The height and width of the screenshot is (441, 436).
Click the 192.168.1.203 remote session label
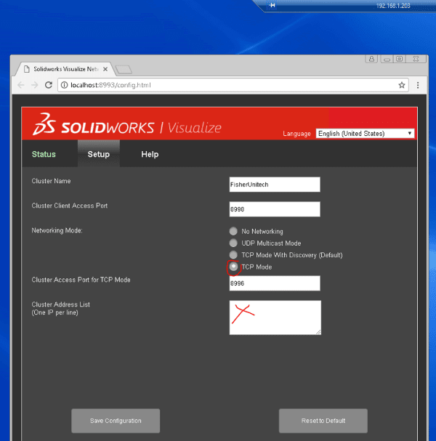(393, 6)
